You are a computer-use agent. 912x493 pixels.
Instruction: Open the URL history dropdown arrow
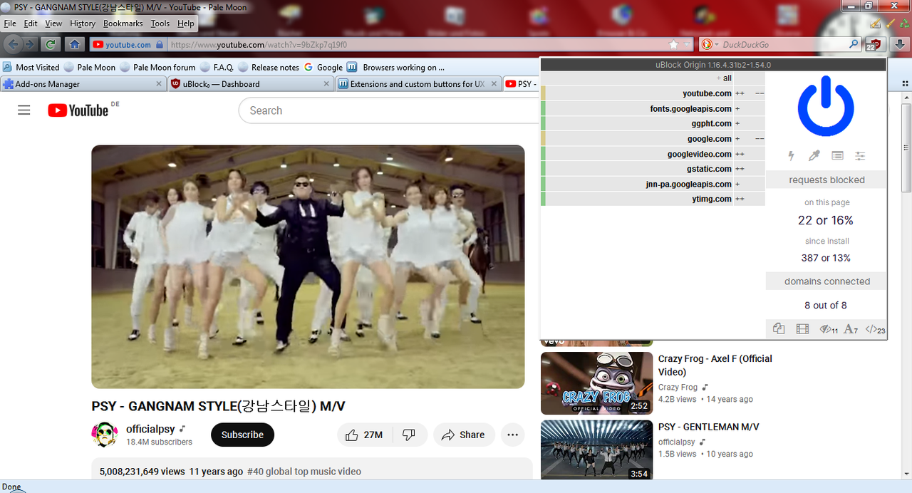pyautogui.click(x=687, y=44)
